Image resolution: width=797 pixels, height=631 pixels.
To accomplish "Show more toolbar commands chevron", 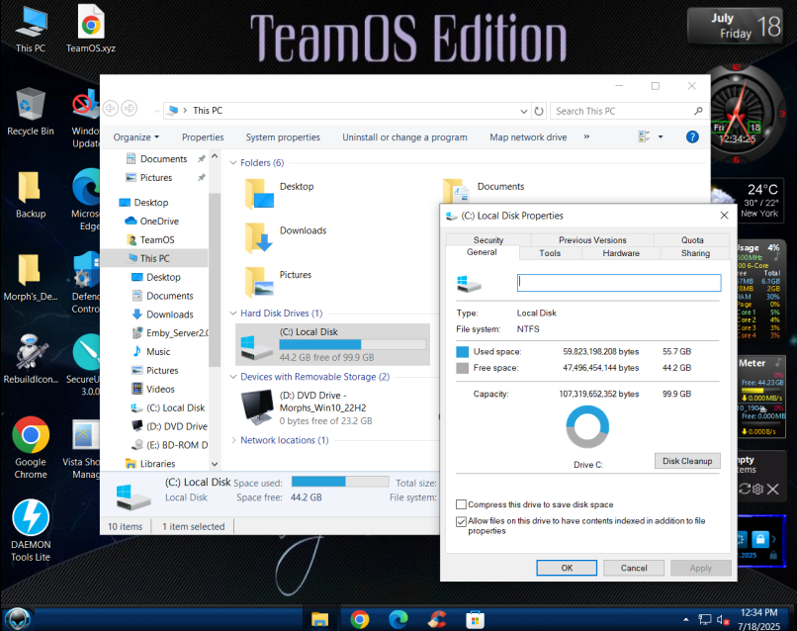I will 586,136.
